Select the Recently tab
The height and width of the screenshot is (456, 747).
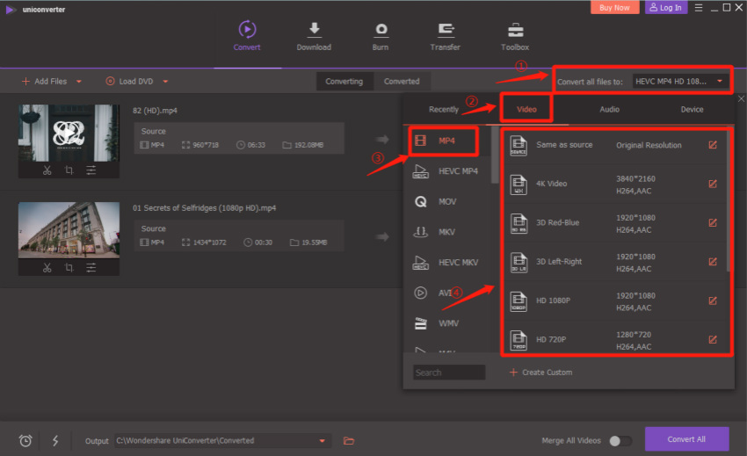pyautogui.click(x=444, y=110)
